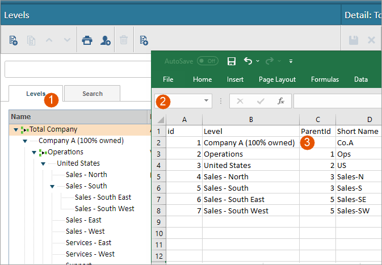Select row 9 header in Excel

159,222
